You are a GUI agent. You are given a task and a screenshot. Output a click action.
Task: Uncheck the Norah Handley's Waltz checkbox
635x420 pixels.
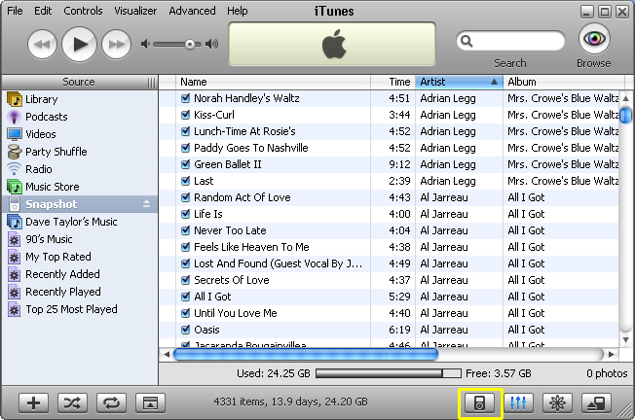click(185, 98)
